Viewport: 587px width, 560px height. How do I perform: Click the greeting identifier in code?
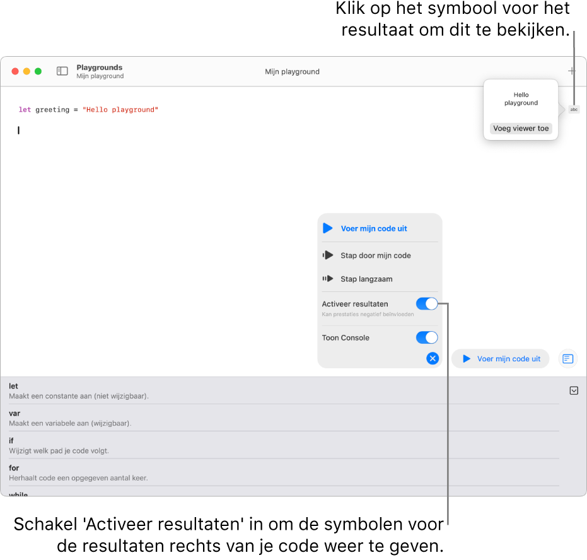pyautogui.click(x=52, y=110)
